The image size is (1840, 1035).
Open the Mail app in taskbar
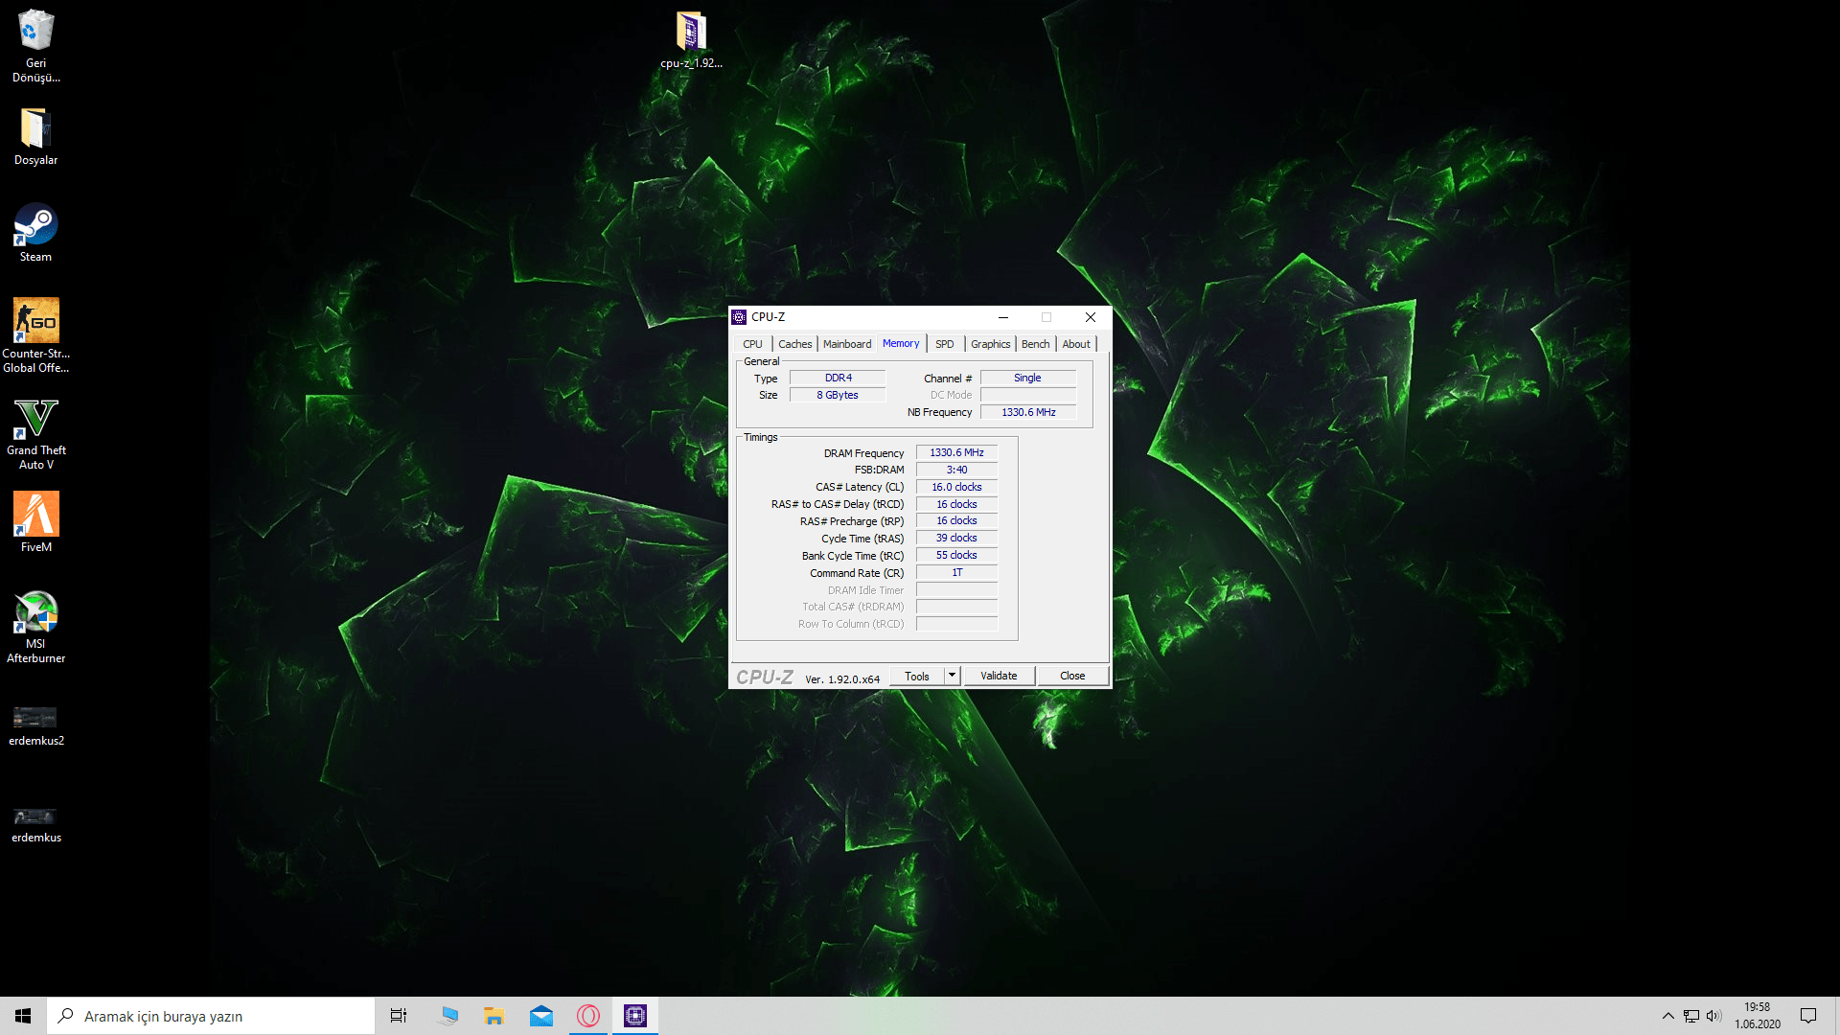541,1016
